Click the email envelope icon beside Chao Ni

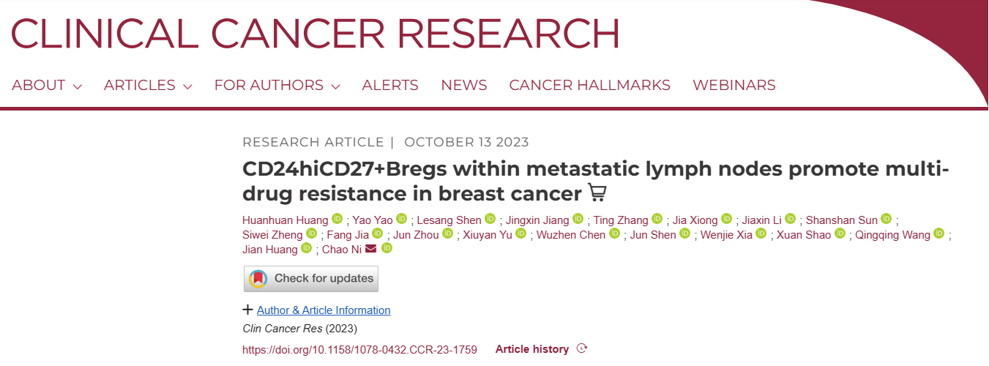[x=370, y=249]
